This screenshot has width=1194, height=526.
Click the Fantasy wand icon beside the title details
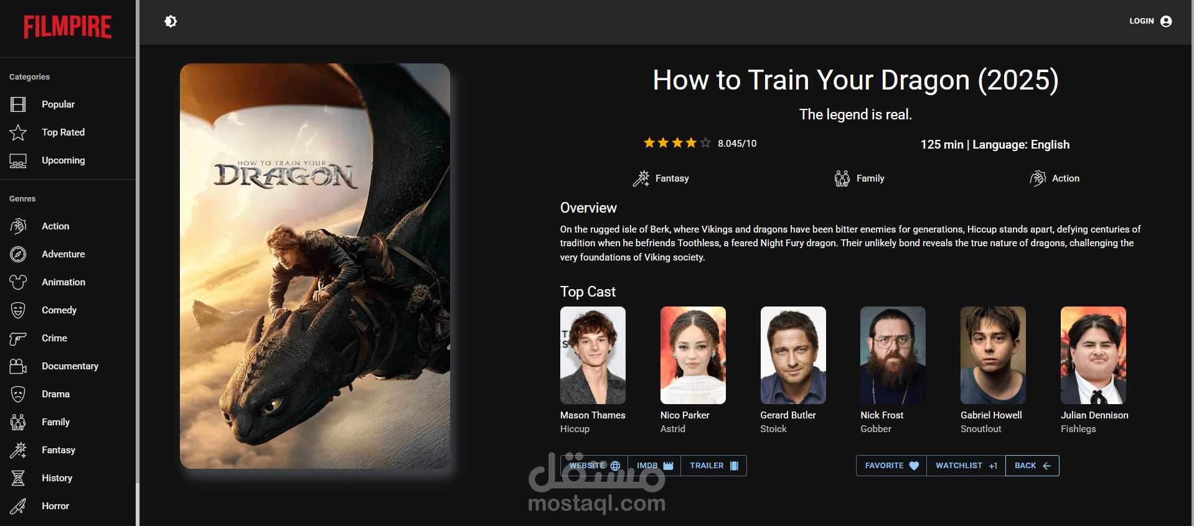641,178
